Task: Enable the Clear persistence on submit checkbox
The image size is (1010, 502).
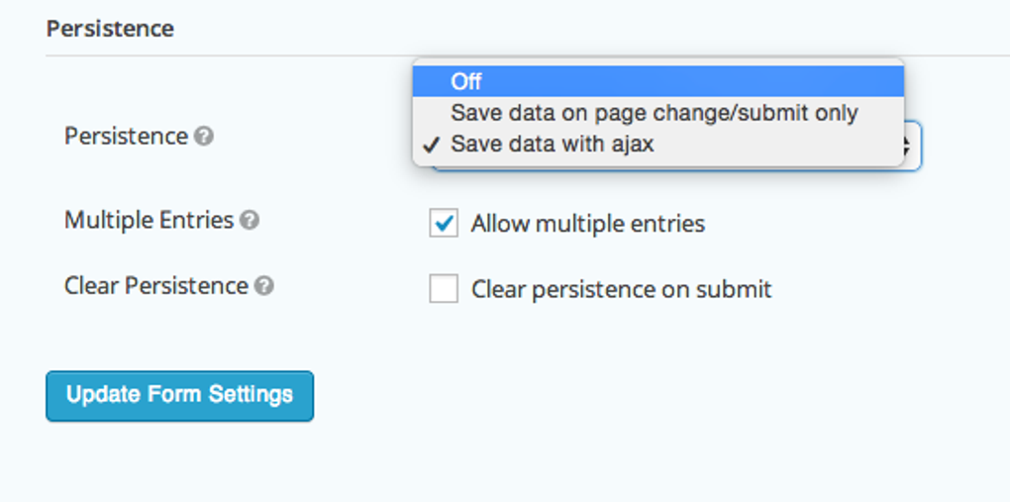Action: tap(444, 289)
